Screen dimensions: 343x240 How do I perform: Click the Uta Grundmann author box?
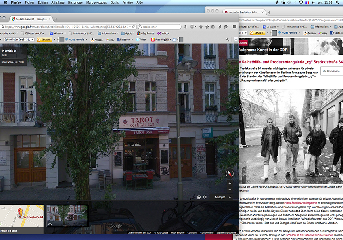click(x=332, y=71)
